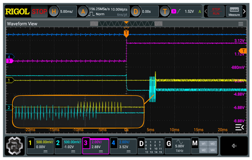Select digital channel numbers 0-15 grid
The image size is (252, 160).
(x=153, y=147)
